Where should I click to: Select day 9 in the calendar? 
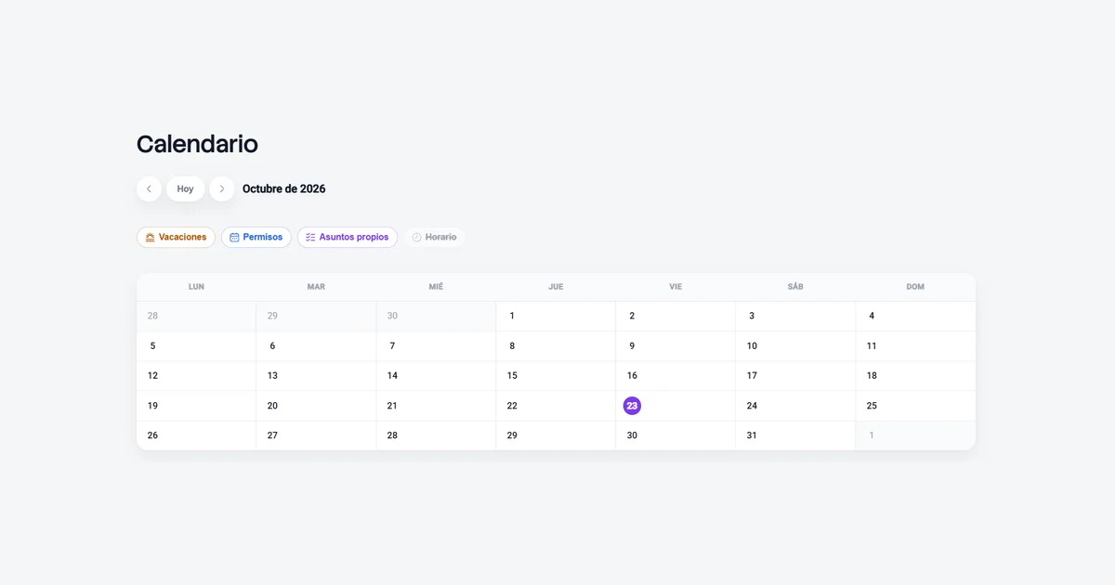[676, 346]
